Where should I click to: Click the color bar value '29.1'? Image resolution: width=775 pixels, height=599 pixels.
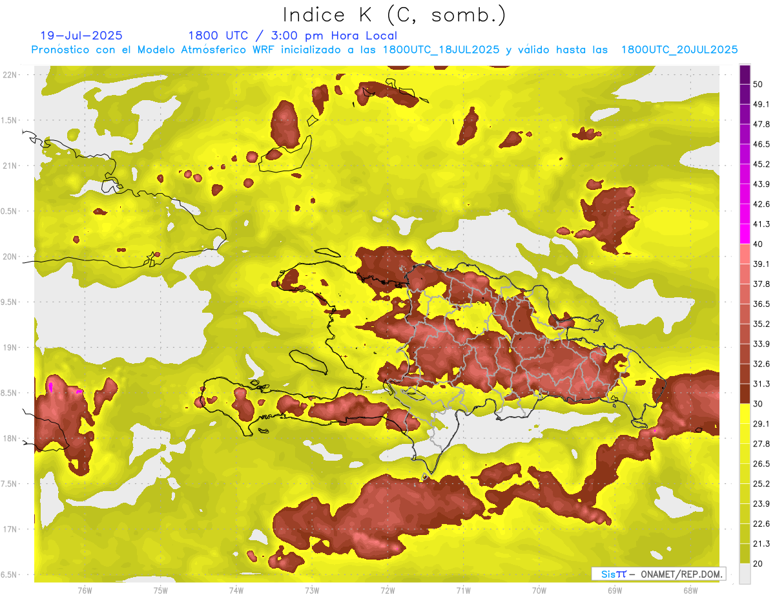(761, 423)
